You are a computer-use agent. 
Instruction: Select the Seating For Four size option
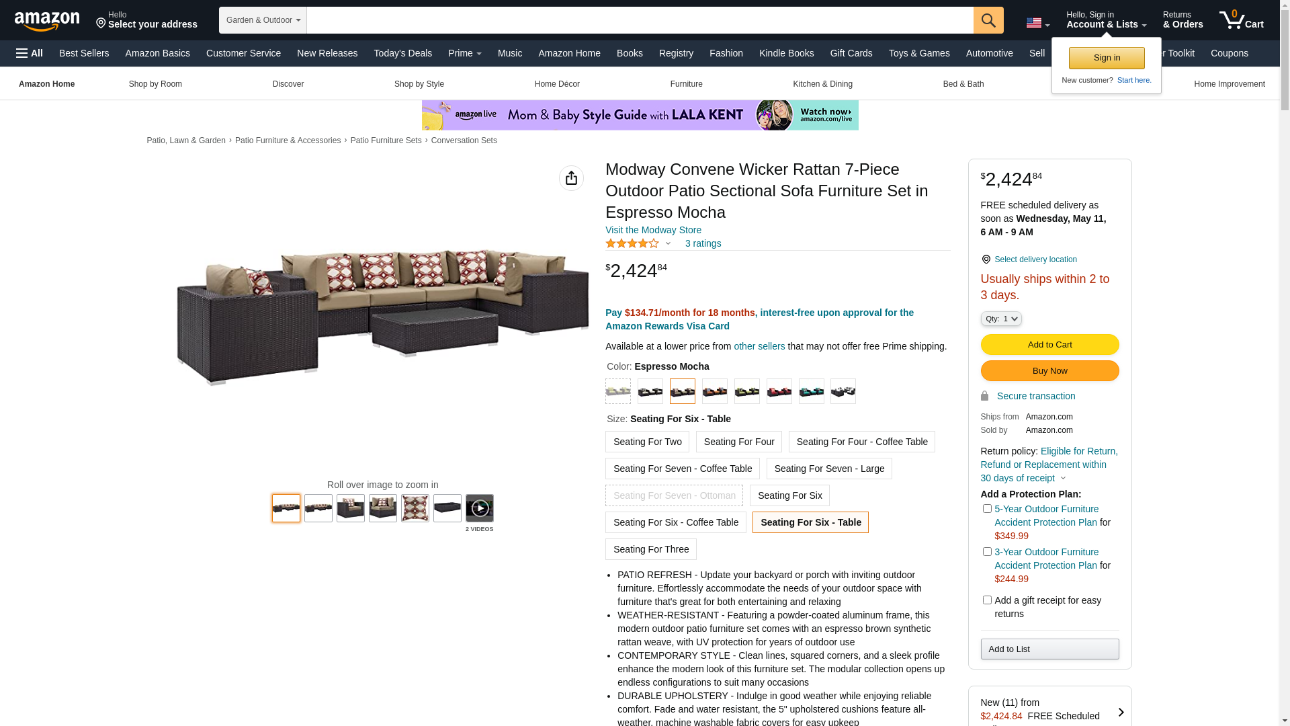[739, 442]
